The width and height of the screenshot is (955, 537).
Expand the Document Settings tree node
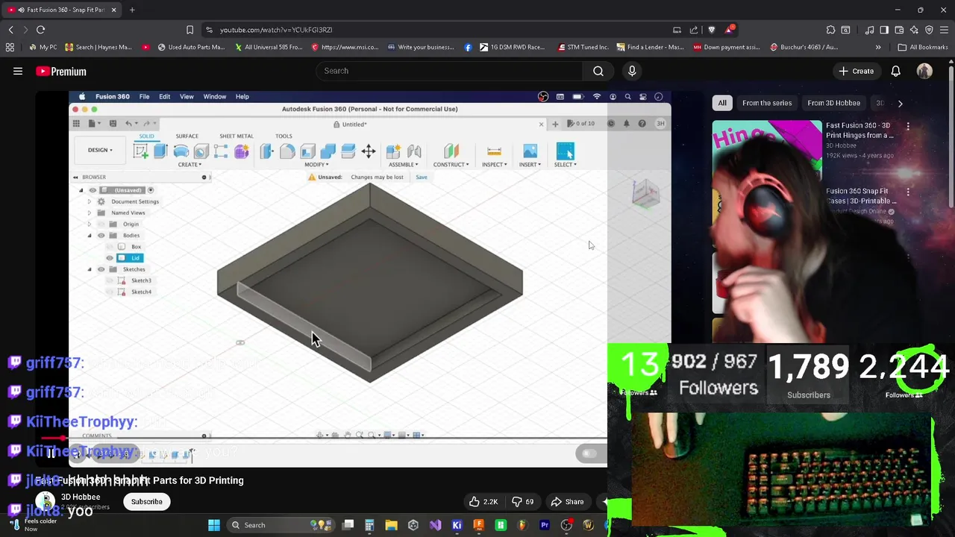click(x=90, y=201)
